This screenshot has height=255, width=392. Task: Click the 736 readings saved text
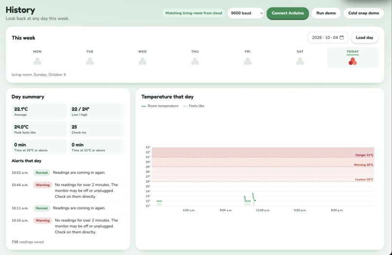click(28, 242)
